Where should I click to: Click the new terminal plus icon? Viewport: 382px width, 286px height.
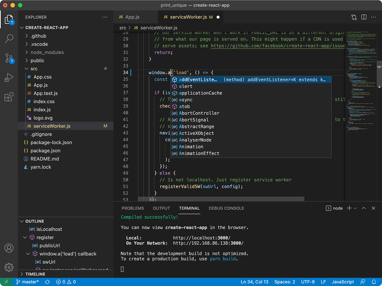pyautogui.click(x=349, y=208)
